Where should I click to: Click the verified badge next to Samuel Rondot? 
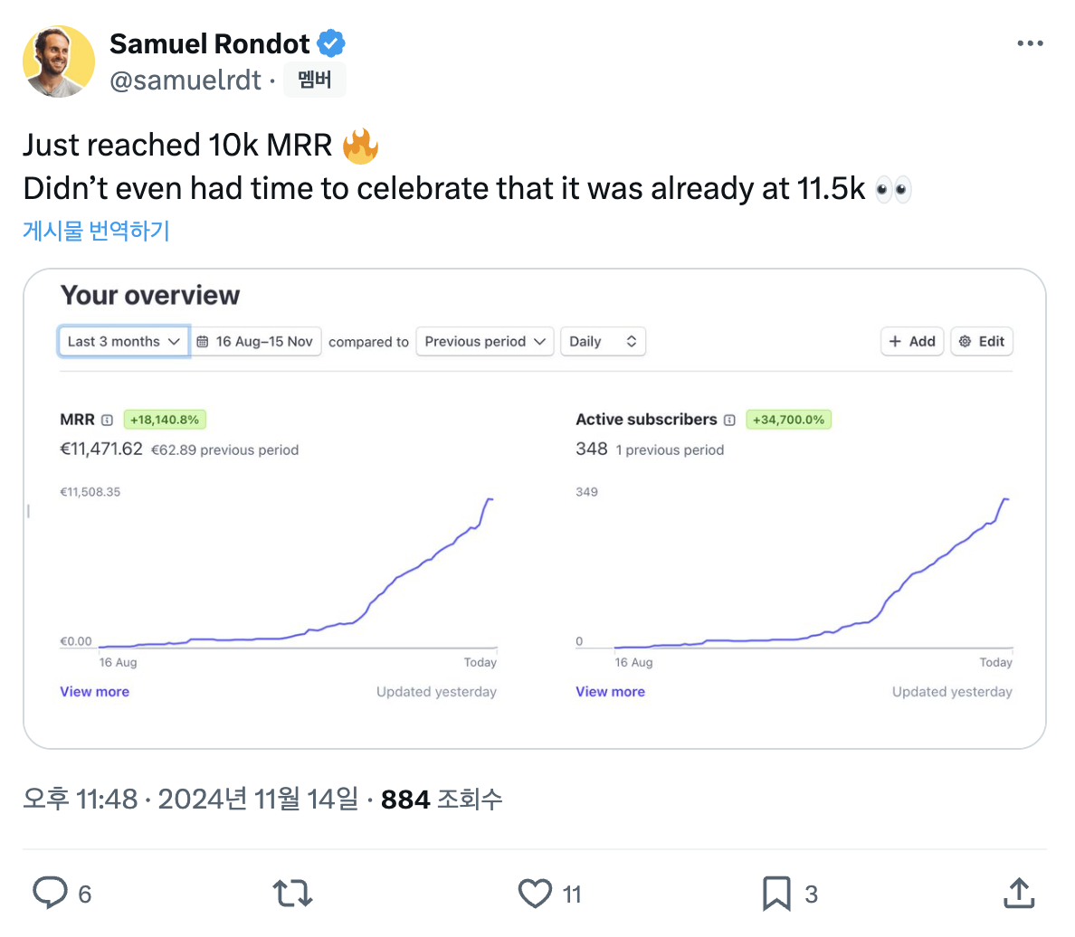click(x=330, y=43)
